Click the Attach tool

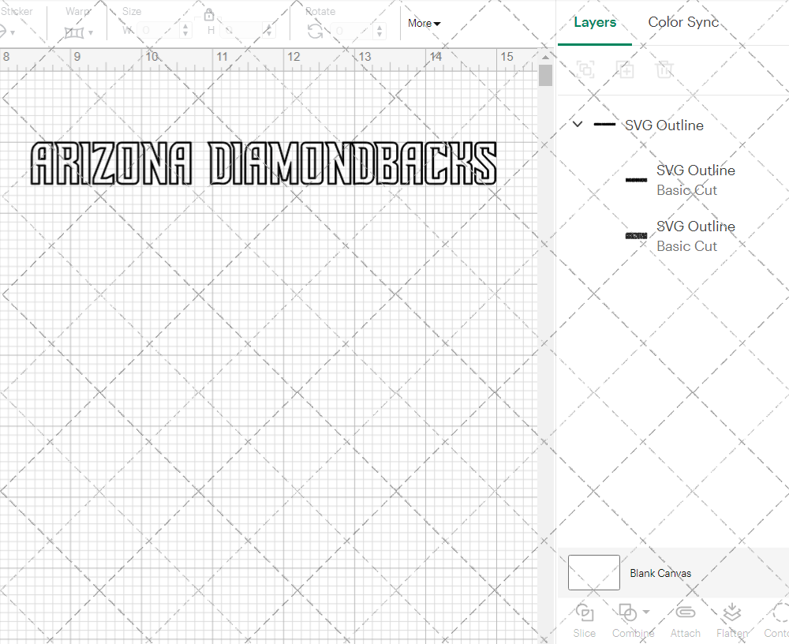pyautogui.click(x=685, y=620)
